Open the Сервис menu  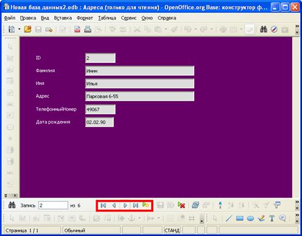pyautogui.click(x=129, y=18)
